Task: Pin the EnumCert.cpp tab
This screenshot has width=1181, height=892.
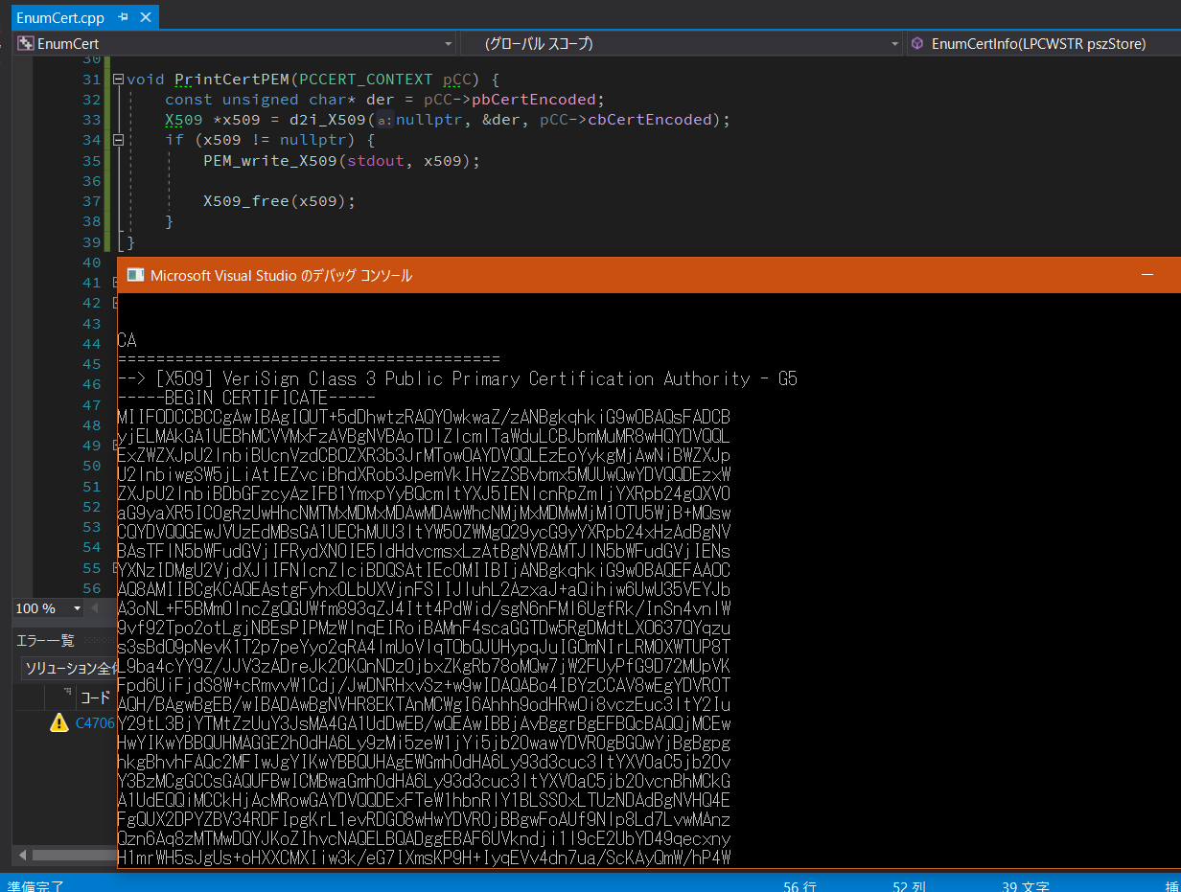Action: click(124, 18)
